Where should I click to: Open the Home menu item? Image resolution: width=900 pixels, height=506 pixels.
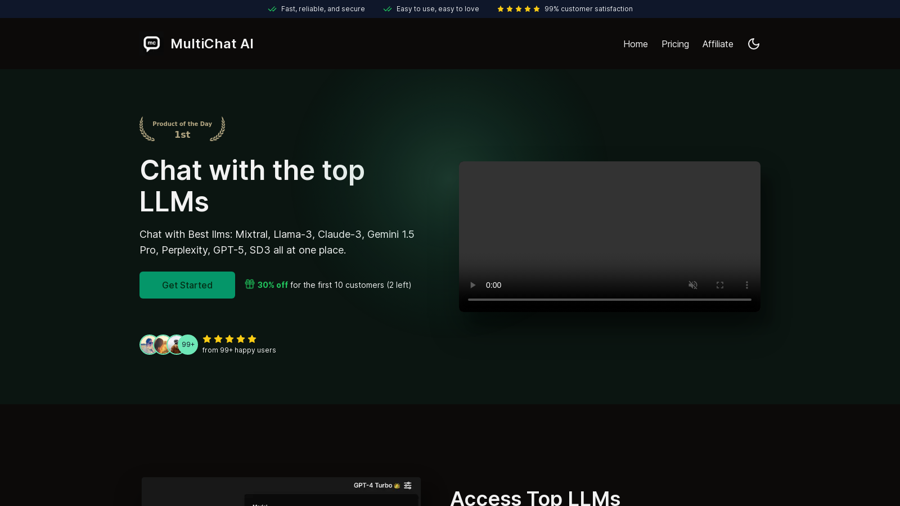pos(636,44)
